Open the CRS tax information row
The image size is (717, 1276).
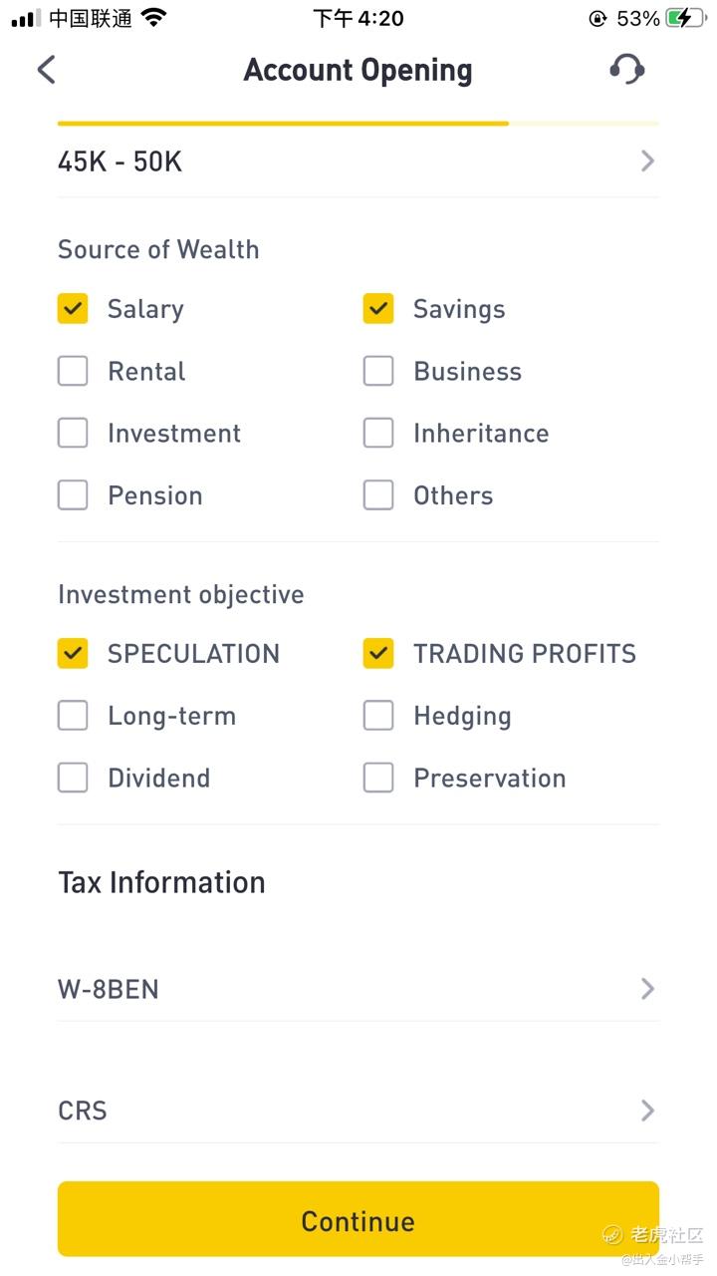pyautogui.click(x=358, y=1111)
